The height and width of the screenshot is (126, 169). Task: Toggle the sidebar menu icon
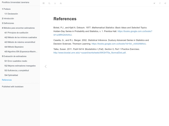point(44,3)
